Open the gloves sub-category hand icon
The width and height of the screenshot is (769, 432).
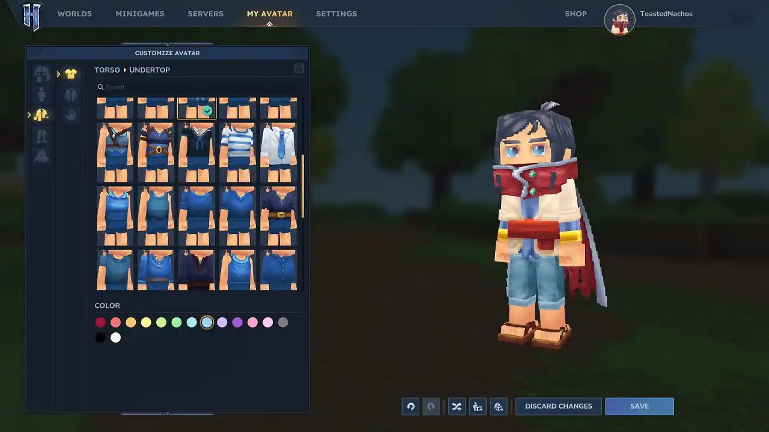point(71,115)
